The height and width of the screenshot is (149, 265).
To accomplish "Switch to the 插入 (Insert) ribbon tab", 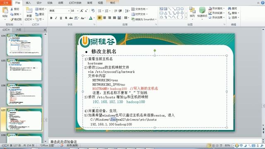I will [28, 3].
